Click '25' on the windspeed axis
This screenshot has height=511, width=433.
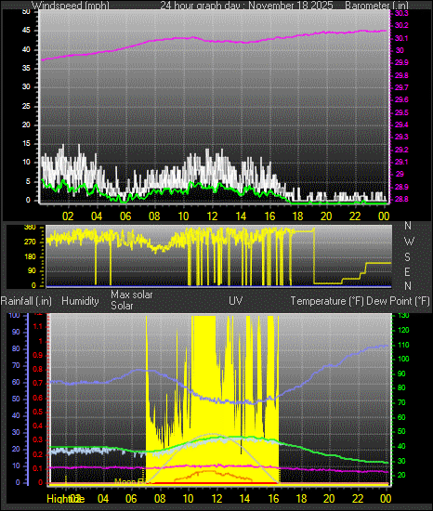(26, 106)
